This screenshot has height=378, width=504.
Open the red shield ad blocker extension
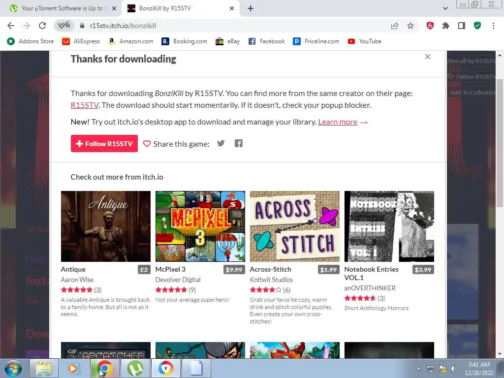(x=430, y=26)
